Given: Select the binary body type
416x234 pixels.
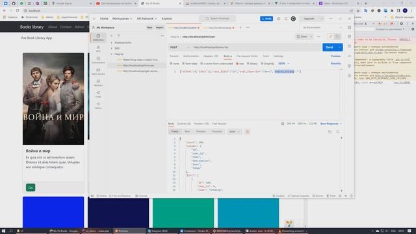Looking at the screenshot, I should (x=252, y=64).
